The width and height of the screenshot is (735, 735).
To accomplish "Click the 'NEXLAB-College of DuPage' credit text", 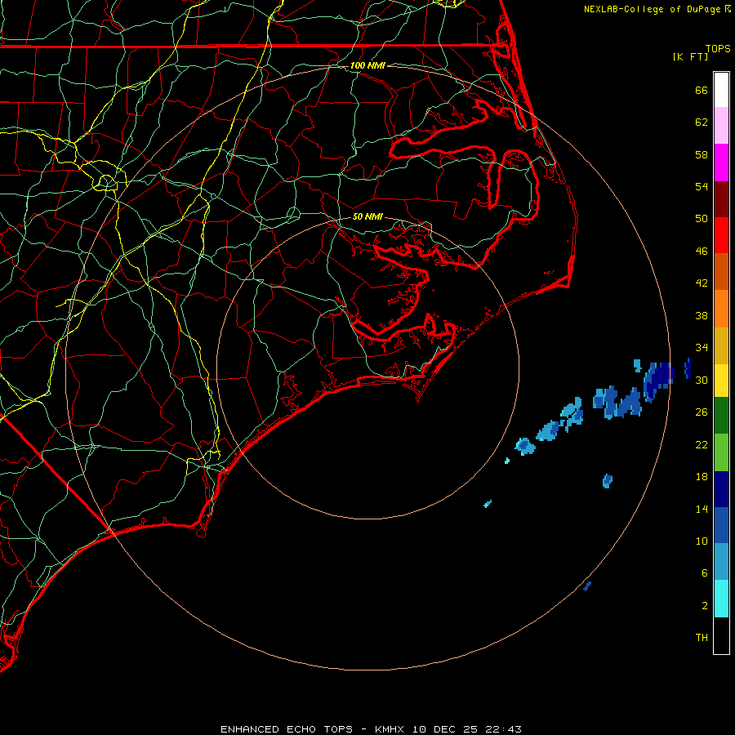I will click(x=653, y=9).
